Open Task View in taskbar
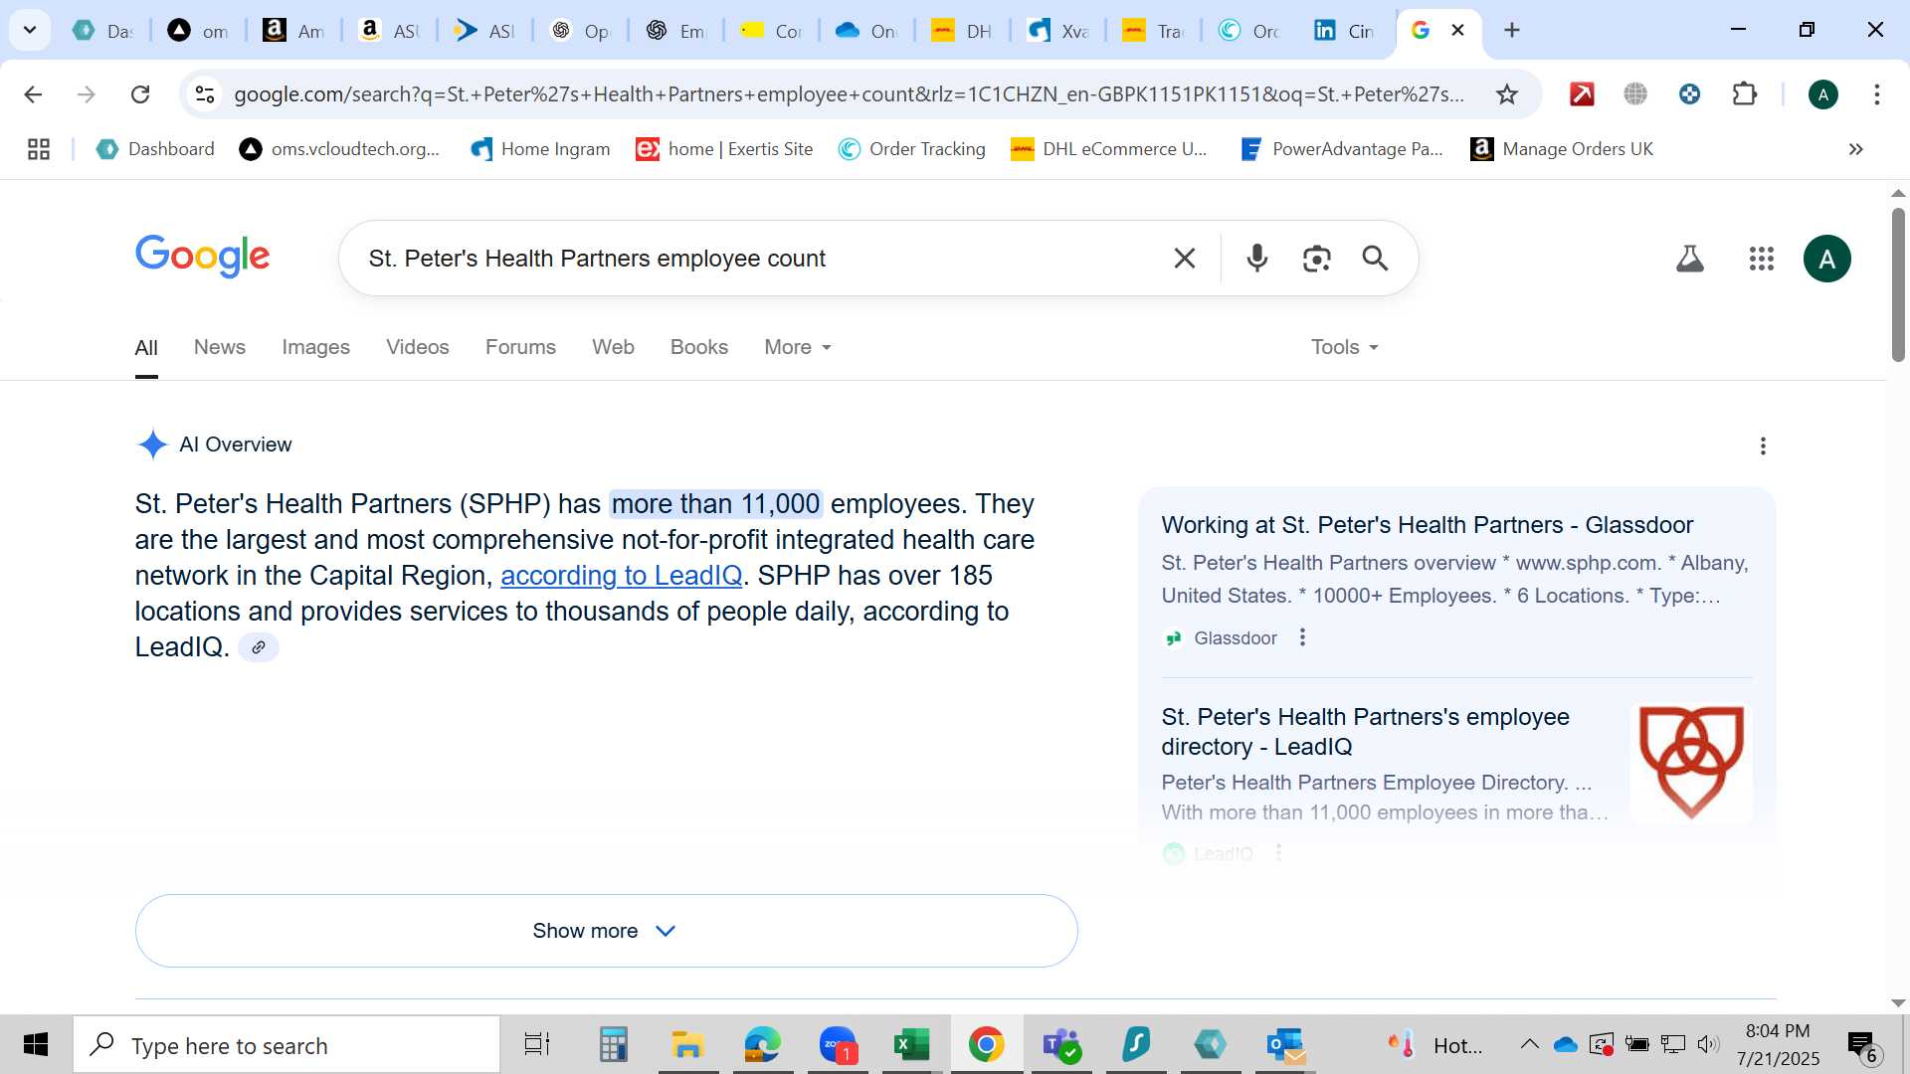The image size is (1910, 1074). [537, 1044]
